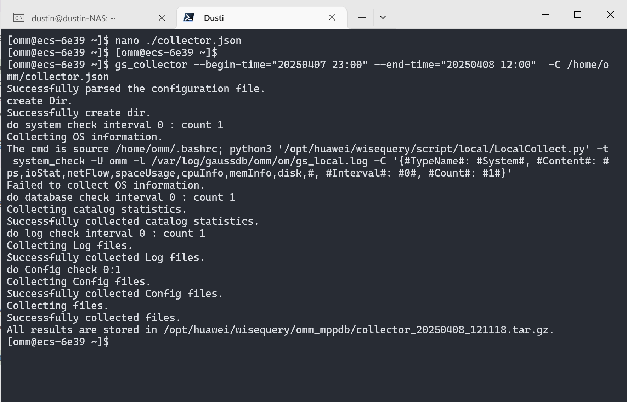
Task: Click the PowerShell icon on the Dusti tab
Action: point(189,18)
